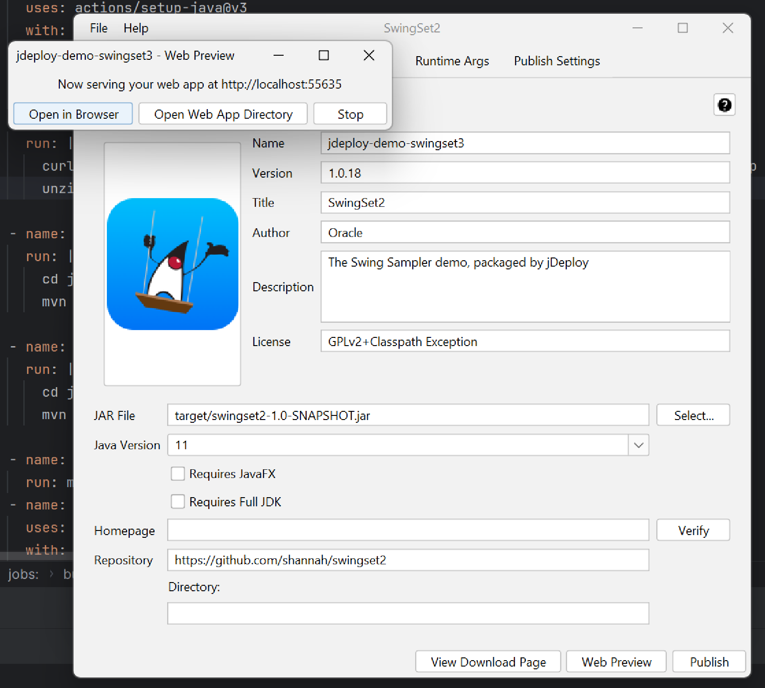Edit the Version field showing 1.0.18
765x688 pixels.
point(525,173)
